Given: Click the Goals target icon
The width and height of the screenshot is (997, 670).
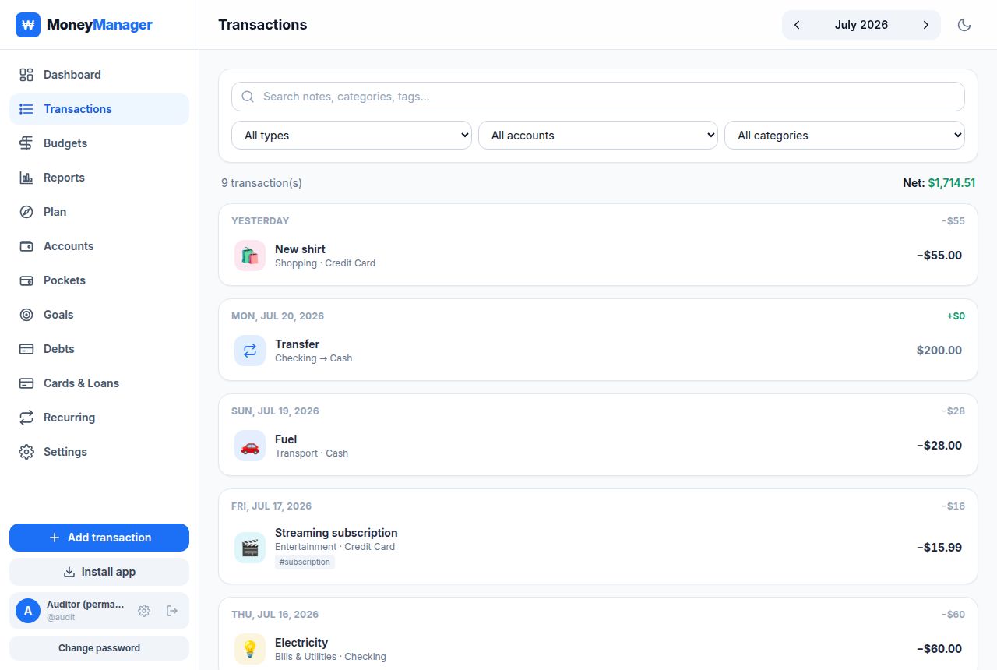Looking at the screenshot, I should pyautogui.click(x=26, y=315).
